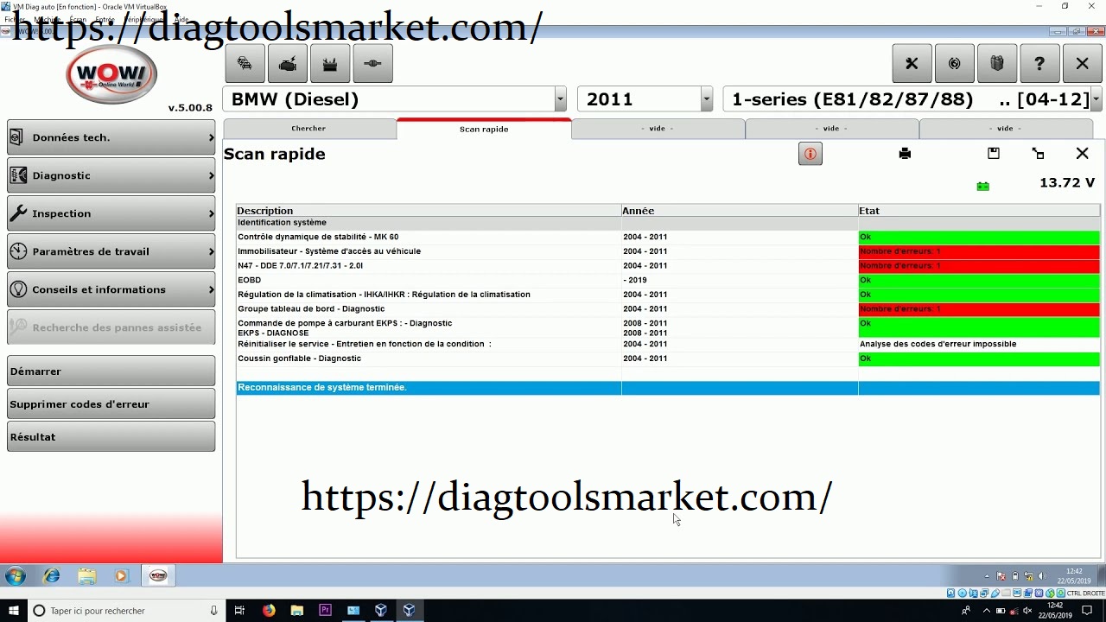The width and height of the screenshot is (1106, 622).
Task: Click the expand panel icon beside save
Action: (x=1038, y=154)
